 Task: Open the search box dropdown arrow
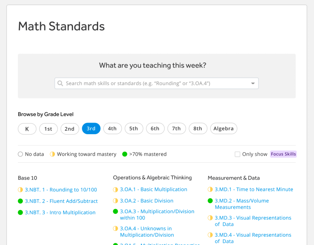pyautogui.click(x=253, y=83)
